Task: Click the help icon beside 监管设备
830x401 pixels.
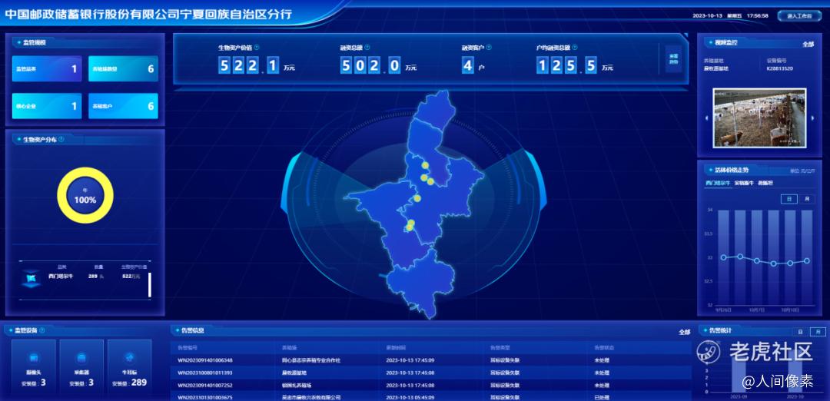Action: coord(42,330)
